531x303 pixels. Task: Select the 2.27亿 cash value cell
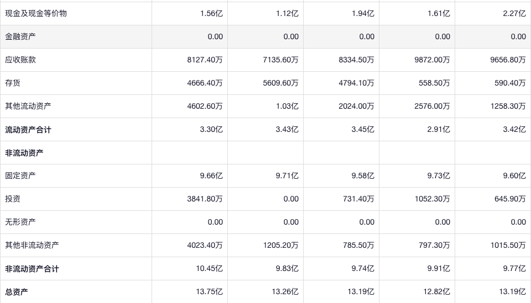pyautogui.click(x=514, y=13)
